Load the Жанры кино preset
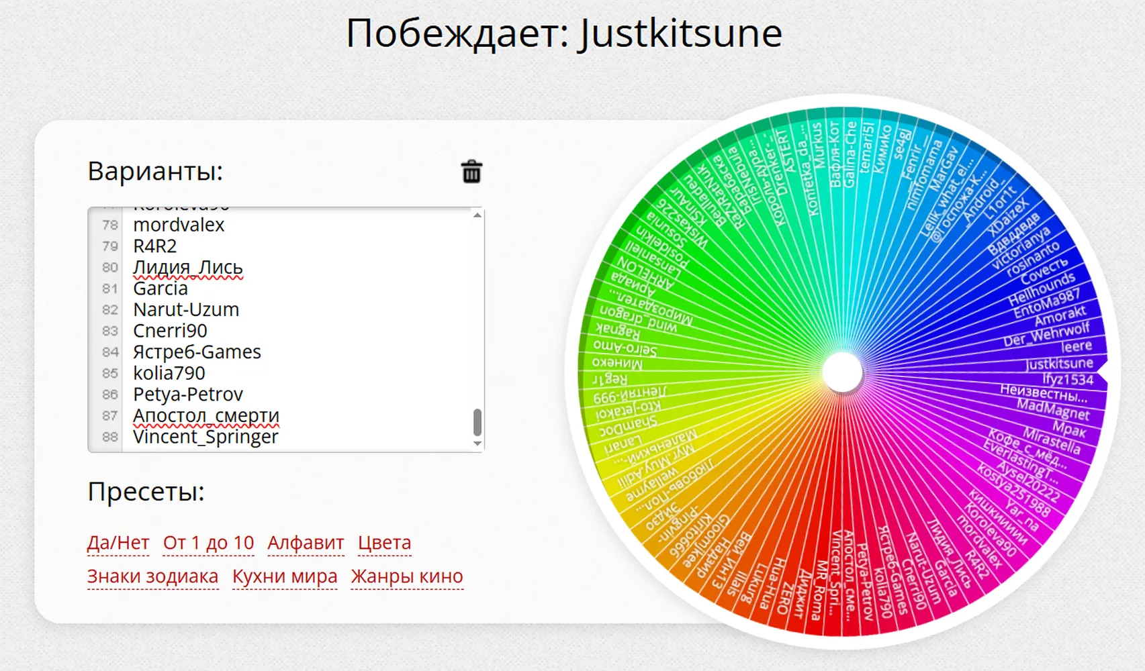The image size is (1145, 671). pyautogui.click(x=407, y=576)
